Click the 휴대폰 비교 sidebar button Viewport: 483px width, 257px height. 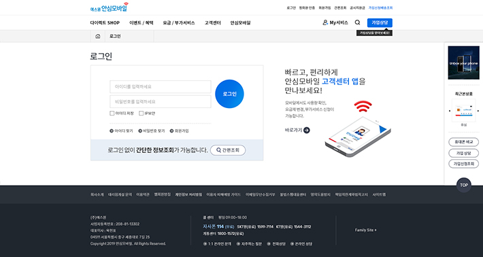pos(463,142)
